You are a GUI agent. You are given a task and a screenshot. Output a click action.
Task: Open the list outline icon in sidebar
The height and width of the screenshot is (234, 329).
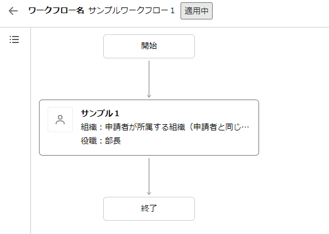[14, 39]
